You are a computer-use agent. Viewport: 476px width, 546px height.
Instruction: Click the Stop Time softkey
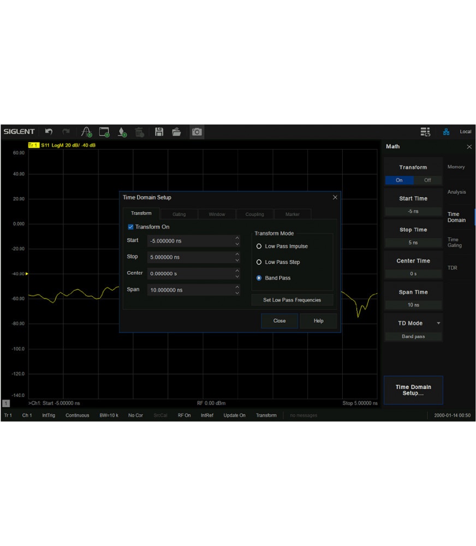(413, 234)
